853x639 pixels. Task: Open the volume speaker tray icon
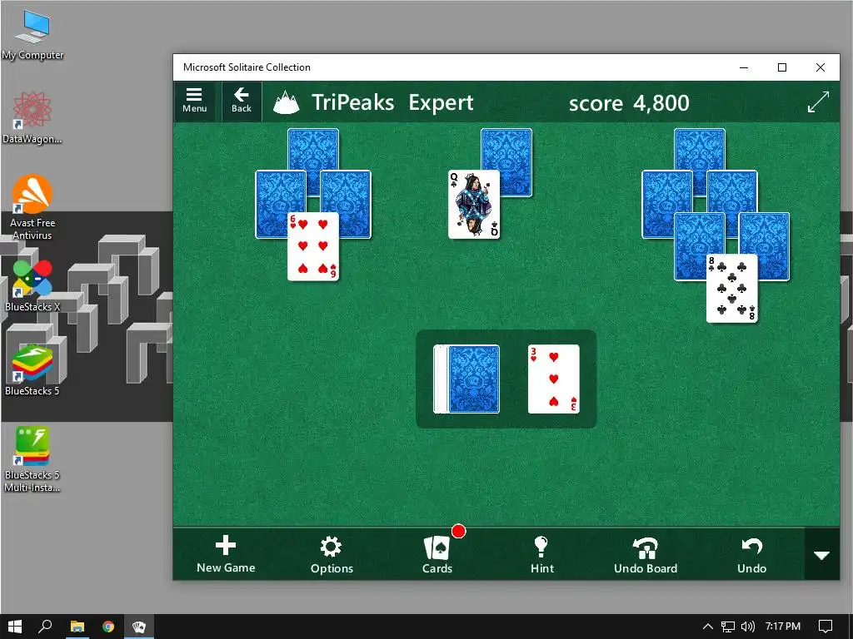click(x=748, y=627)
